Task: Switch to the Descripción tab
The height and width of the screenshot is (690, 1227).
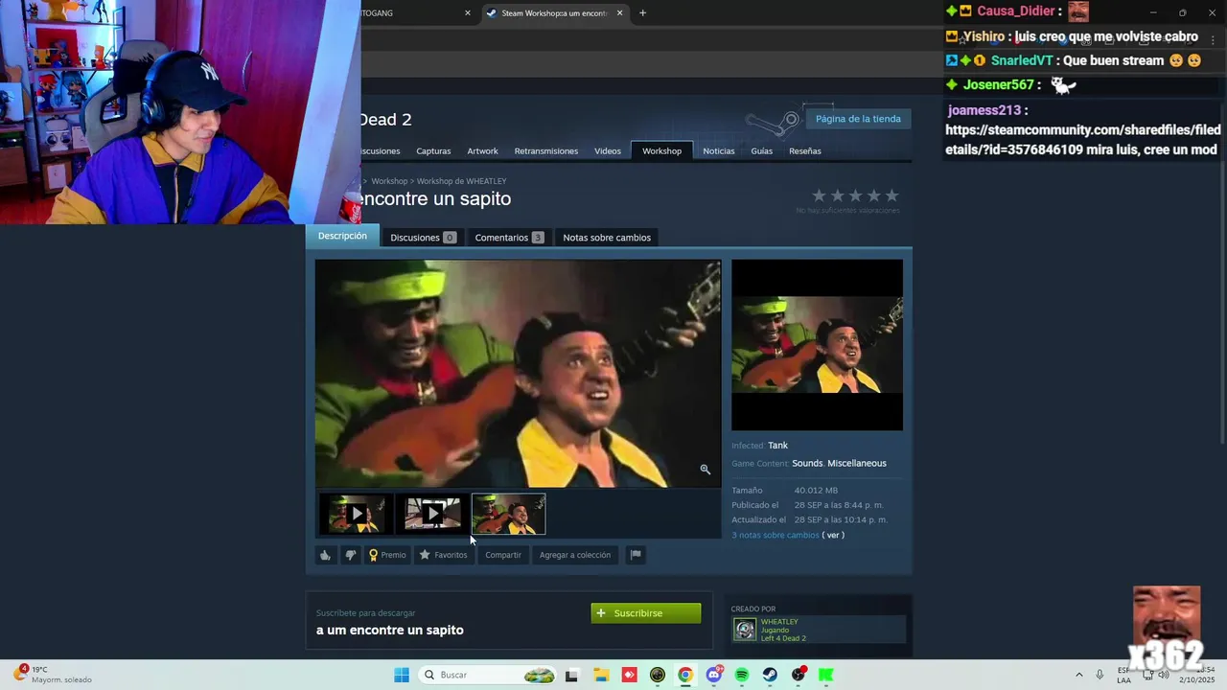Action: (x=342, y=236)
